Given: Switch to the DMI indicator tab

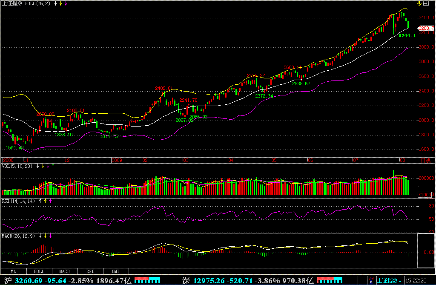Looking at the screenshot, I should (x=116, y=271).
